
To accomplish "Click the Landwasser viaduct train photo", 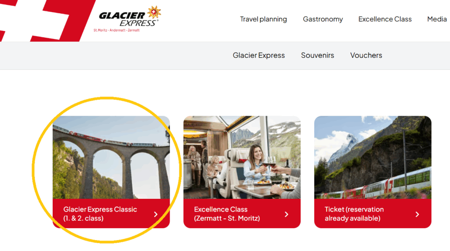I will [111, 157].
